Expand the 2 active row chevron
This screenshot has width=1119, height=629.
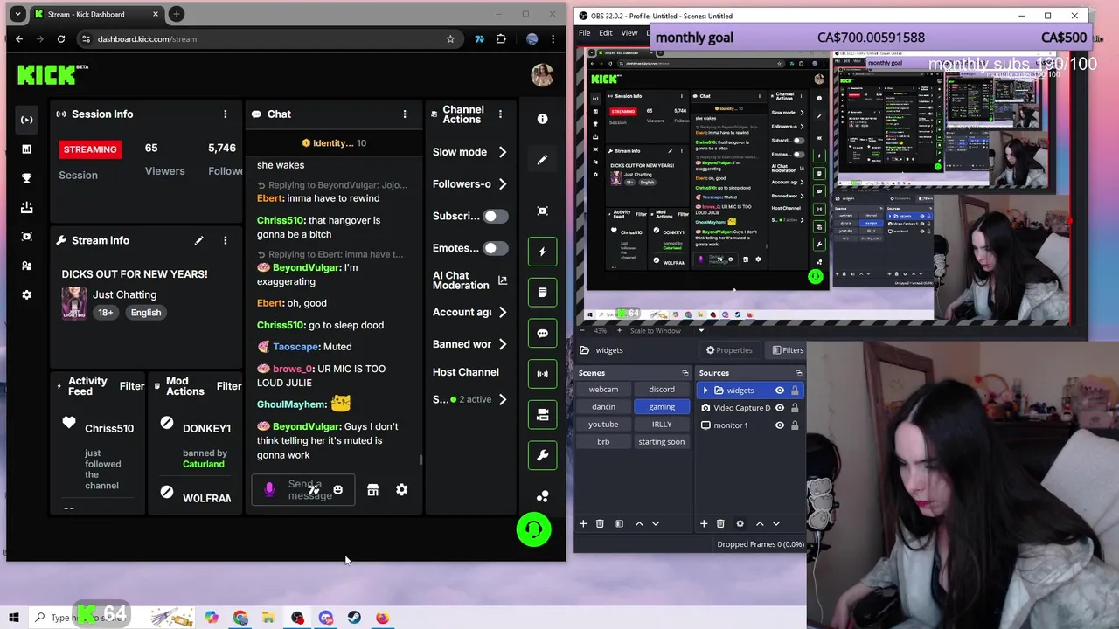[x=502, y=399]
